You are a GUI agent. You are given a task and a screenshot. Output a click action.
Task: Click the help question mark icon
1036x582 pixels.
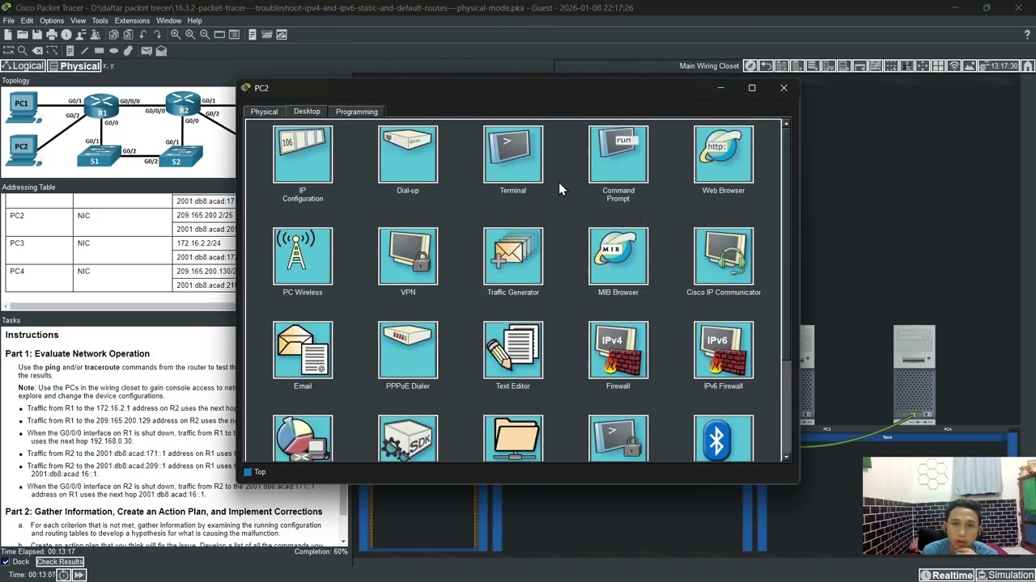1027,35
